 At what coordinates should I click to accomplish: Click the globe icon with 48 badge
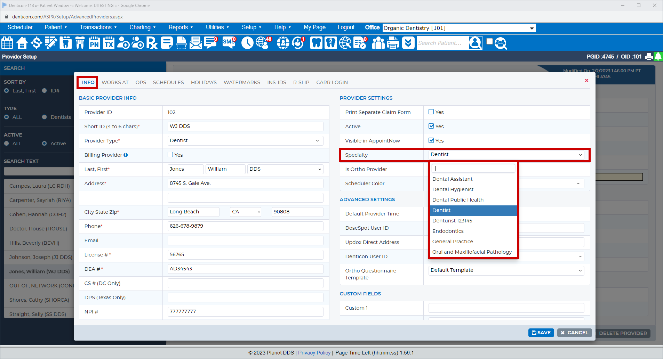(263, 42)
